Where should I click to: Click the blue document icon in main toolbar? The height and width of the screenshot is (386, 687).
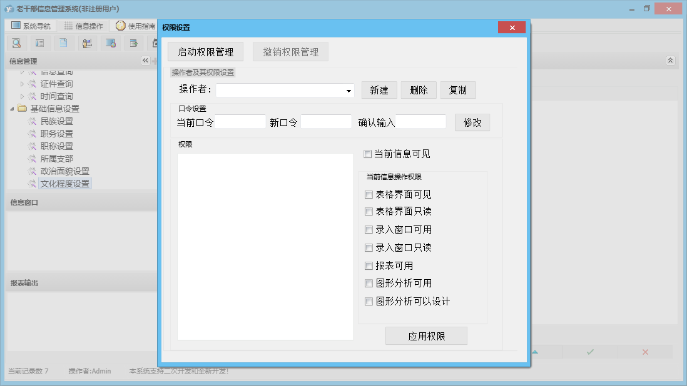(64, 43)
